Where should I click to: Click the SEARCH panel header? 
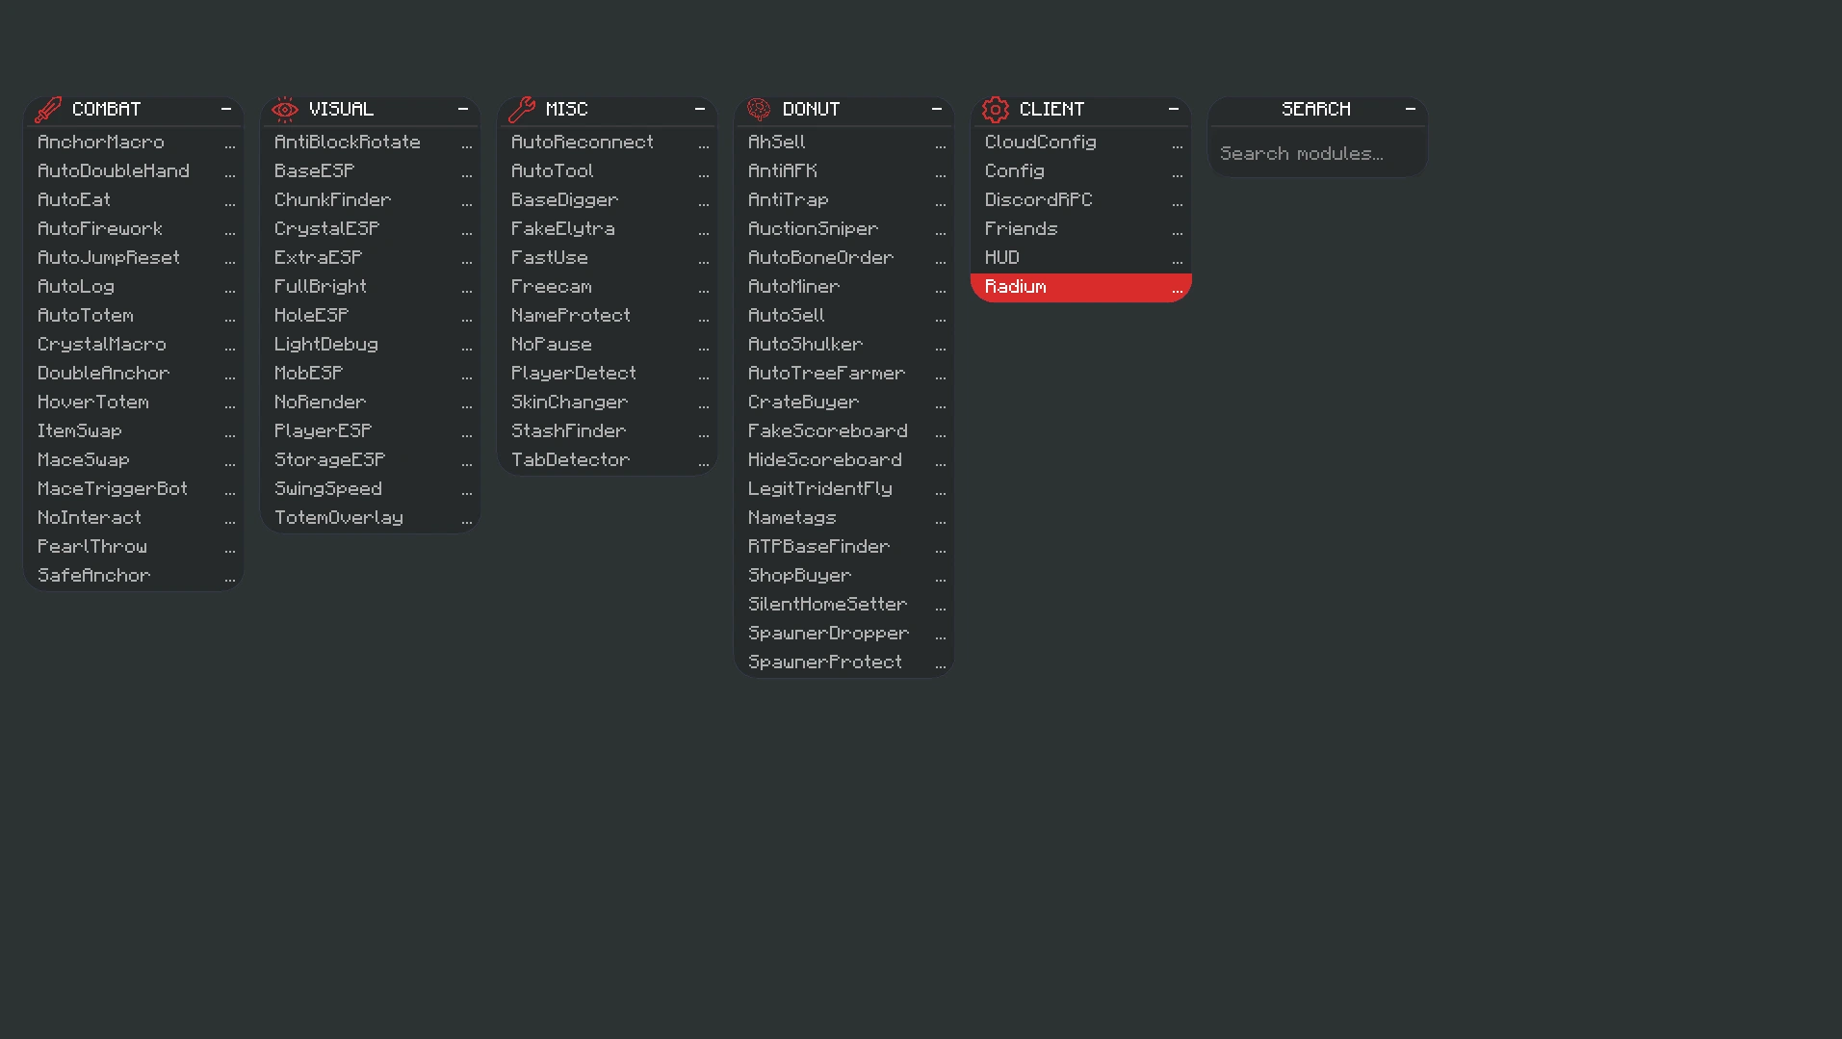(1316, 109)
